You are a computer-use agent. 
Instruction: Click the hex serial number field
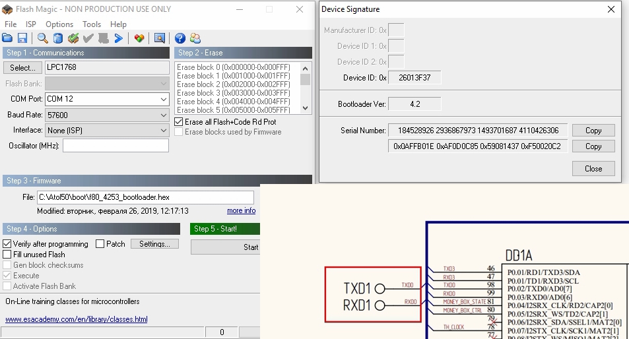click(x=478, y=146)
